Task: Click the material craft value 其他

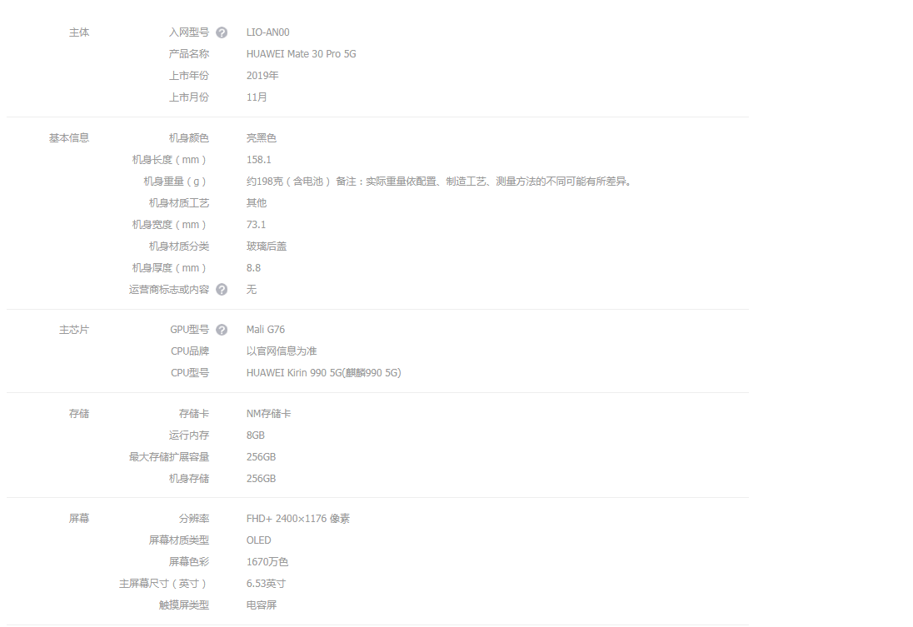Action: [257, 203]
